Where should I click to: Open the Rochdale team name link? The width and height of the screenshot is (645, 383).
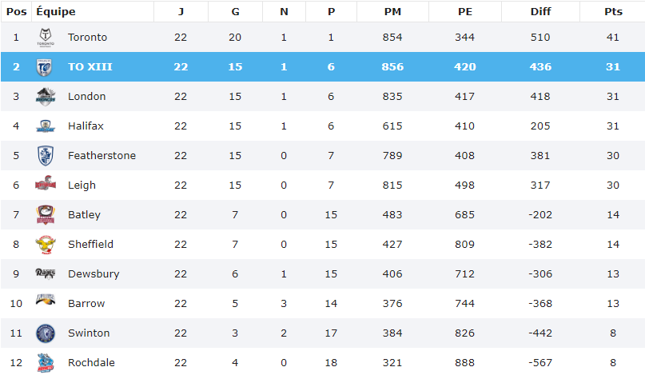(x=91, y=363)
